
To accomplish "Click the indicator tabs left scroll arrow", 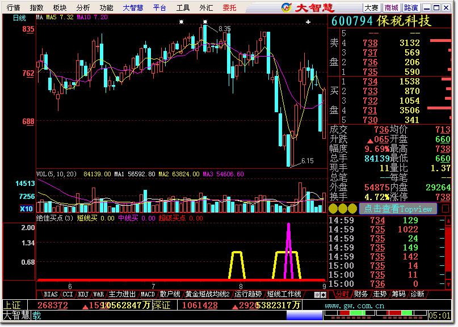I will (317, 295).
